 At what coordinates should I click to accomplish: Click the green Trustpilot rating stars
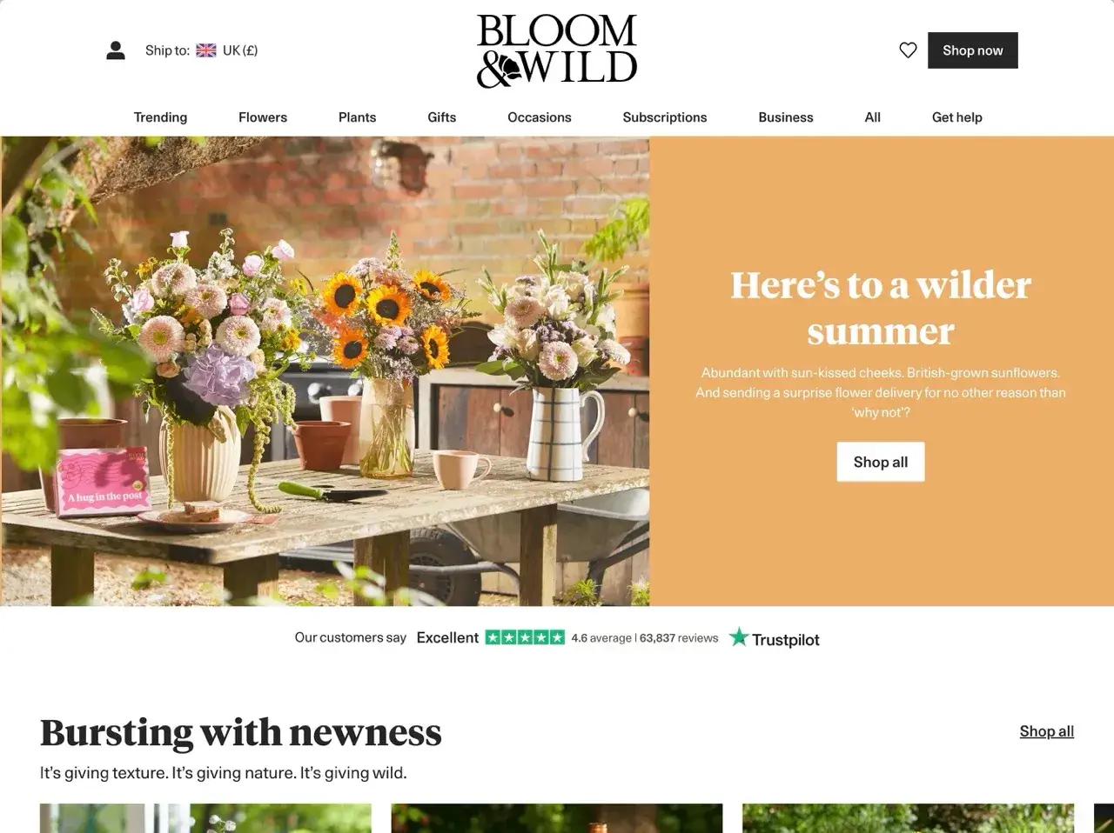pos(525,637)
